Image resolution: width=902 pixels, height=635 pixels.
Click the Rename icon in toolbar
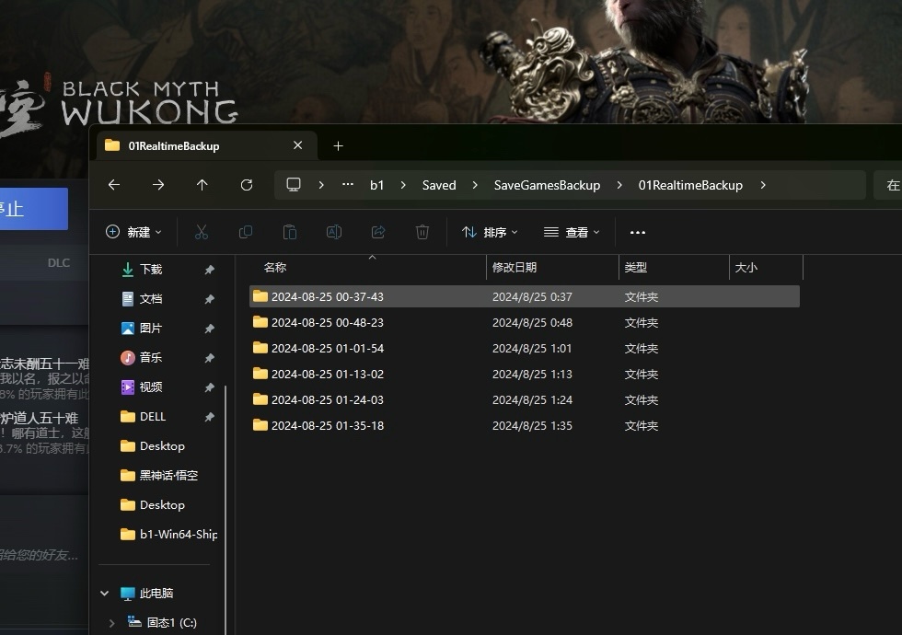click(334, 232)
